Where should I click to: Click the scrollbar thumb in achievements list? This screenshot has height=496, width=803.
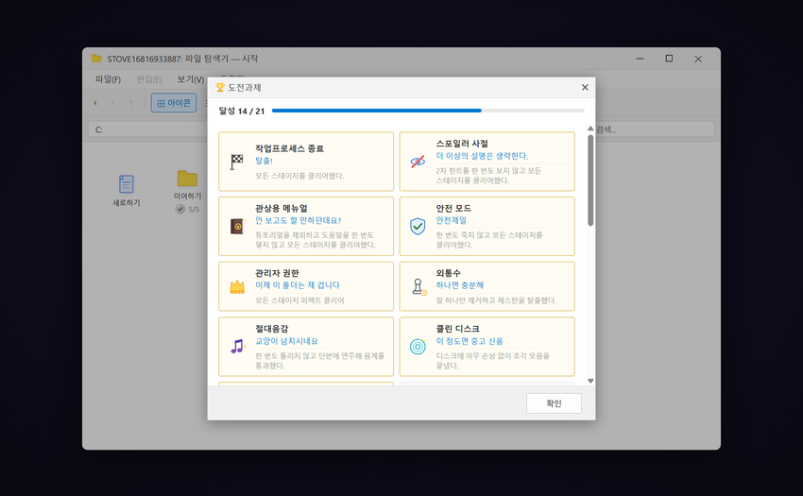coord(590,180)
